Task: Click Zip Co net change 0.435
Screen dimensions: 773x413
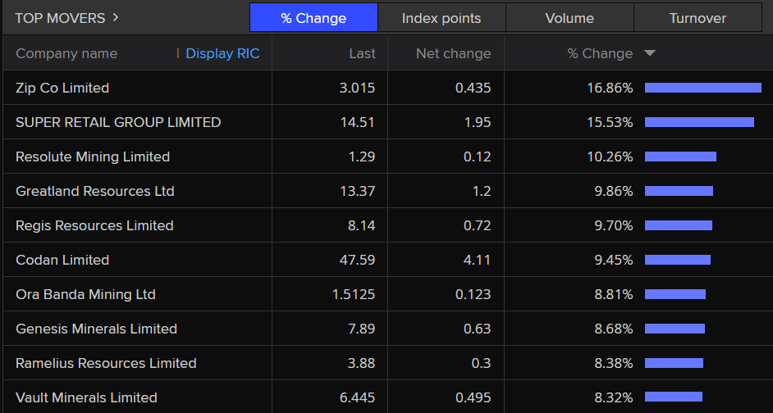Action: point(473,88)
